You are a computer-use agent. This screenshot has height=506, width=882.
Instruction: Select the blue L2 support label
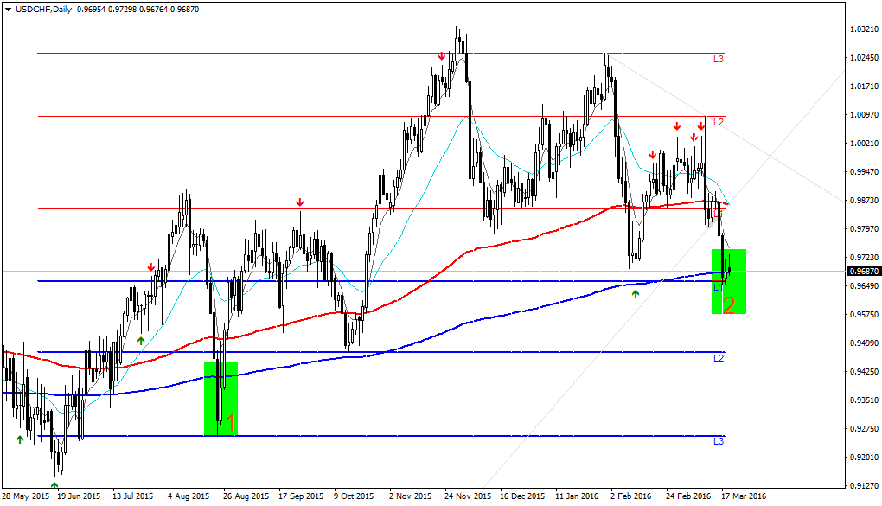(719, 358)
